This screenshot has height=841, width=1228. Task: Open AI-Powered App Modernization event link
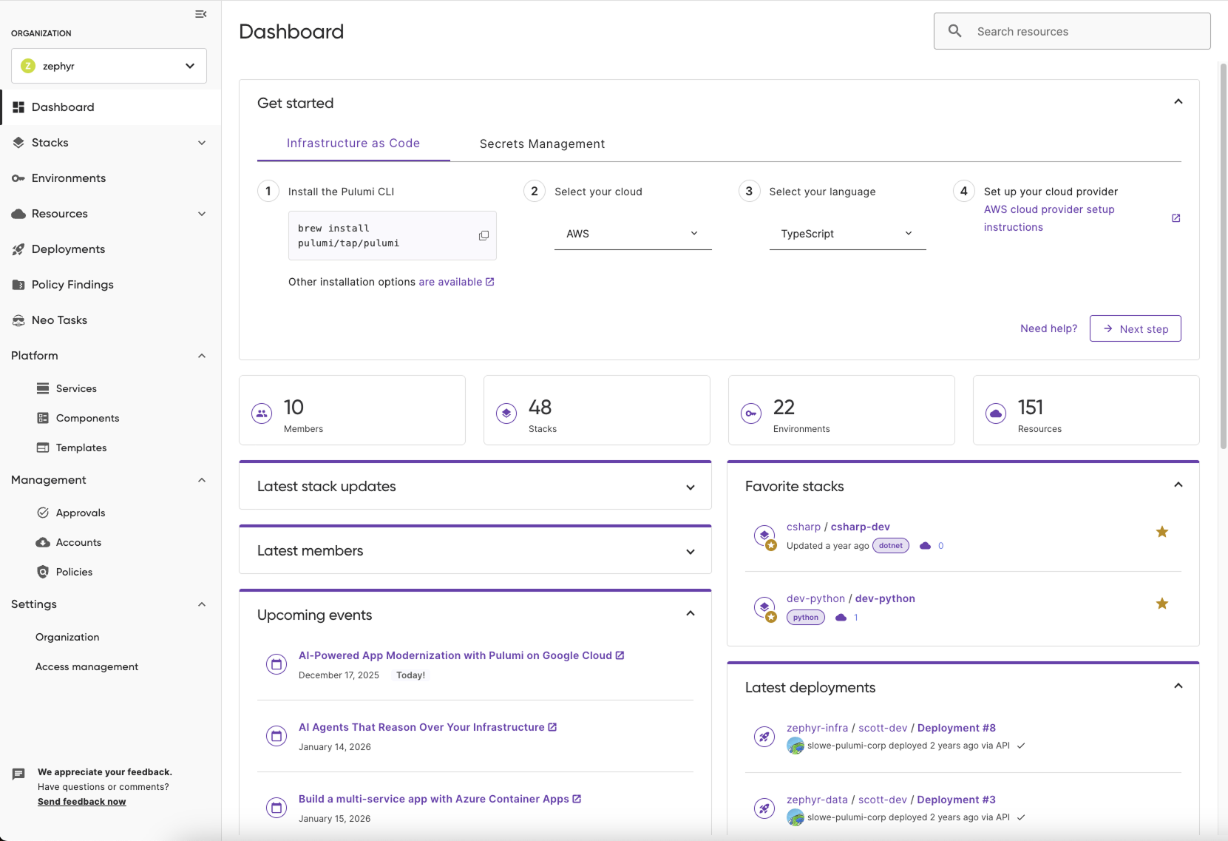[x=461, y=655]
